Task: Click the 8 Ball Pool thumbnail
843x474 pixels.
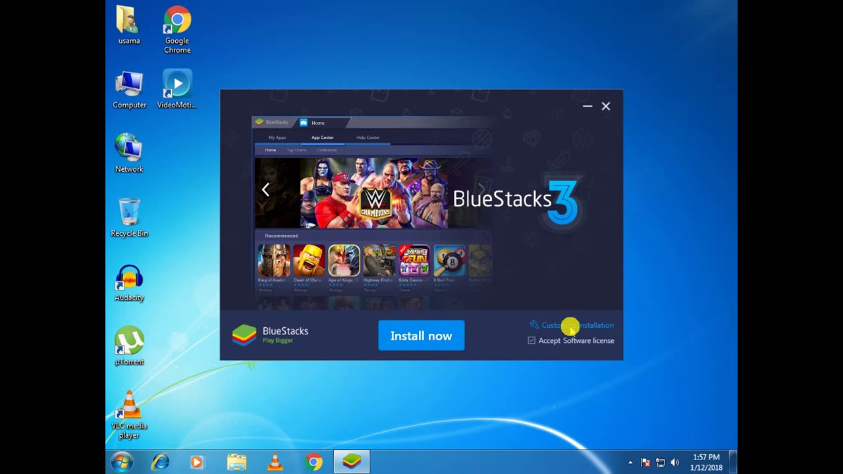Action: tap(450, 260)
